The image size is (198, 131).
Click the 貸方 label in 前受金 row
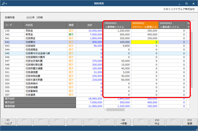(x=71, y=34)
